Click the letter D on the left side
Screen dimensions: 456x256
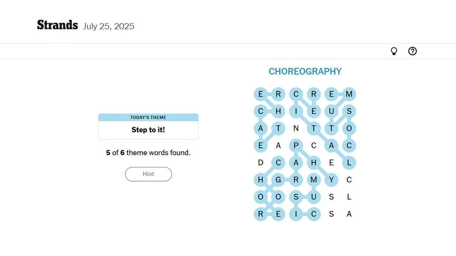click(260, 162)
